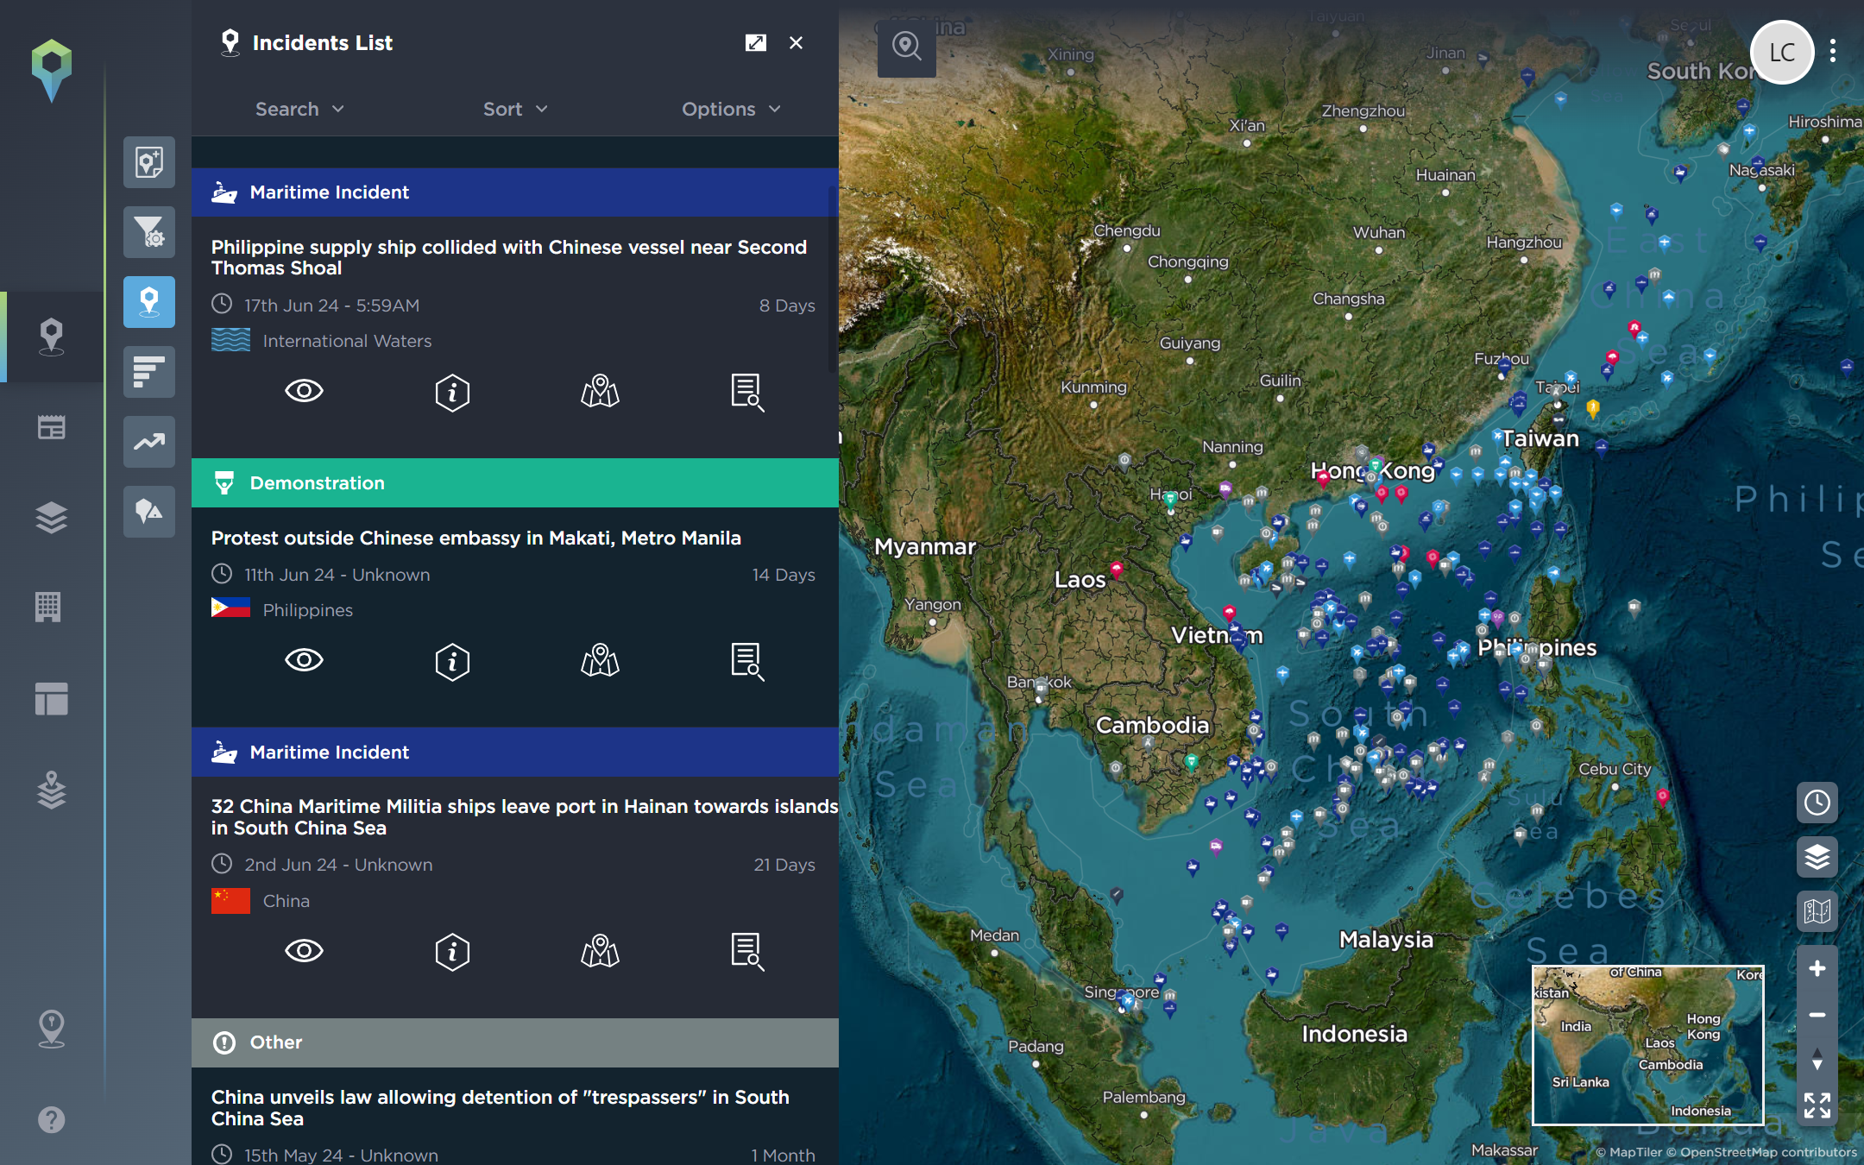Open report for China Maritime Militia incident
Screen dimensions: 1864x1165
(747, 953)
